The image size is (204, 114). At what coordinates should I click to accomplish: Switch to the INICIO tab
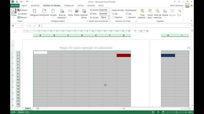click(24, 6)
